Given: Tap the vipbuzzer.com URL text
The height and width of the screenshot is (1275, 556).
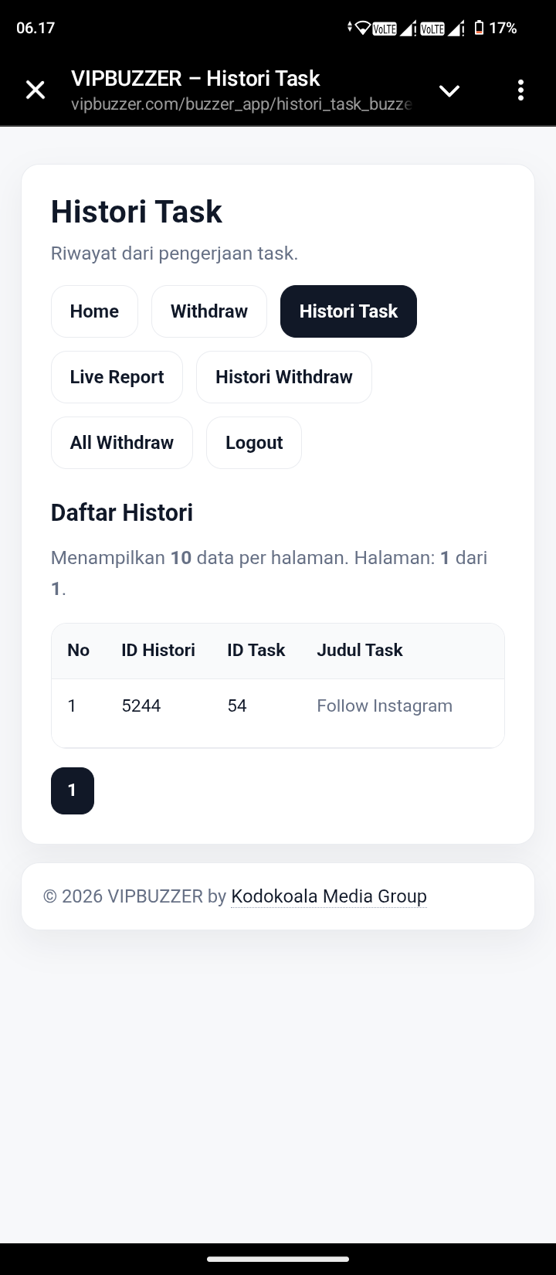Looking at the screenshot, I should (241, 104).
